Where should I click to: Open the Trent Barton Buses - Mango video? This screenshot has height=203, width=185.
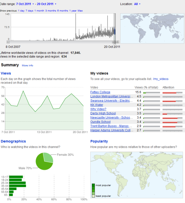tap(111, 126)
